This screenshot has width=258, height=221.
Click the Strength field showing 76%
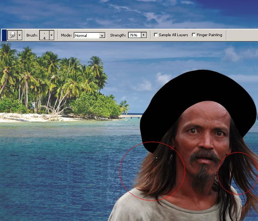click(135, 35)
